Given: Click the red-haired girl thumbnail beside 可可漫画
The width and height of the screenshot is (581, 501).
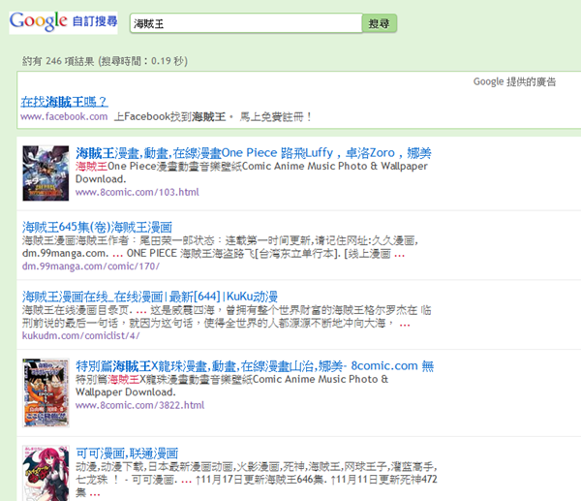Looking at the screenshot, I should click(46, 473).
